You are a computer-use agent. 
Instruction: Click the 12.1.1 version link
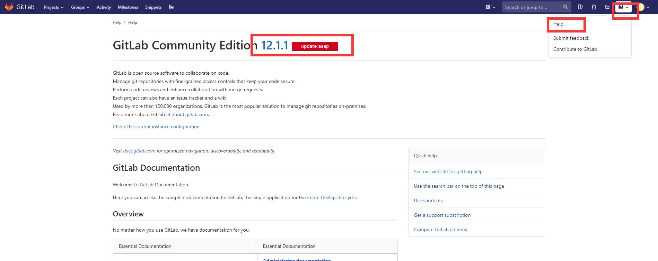[x=274, y=45]
